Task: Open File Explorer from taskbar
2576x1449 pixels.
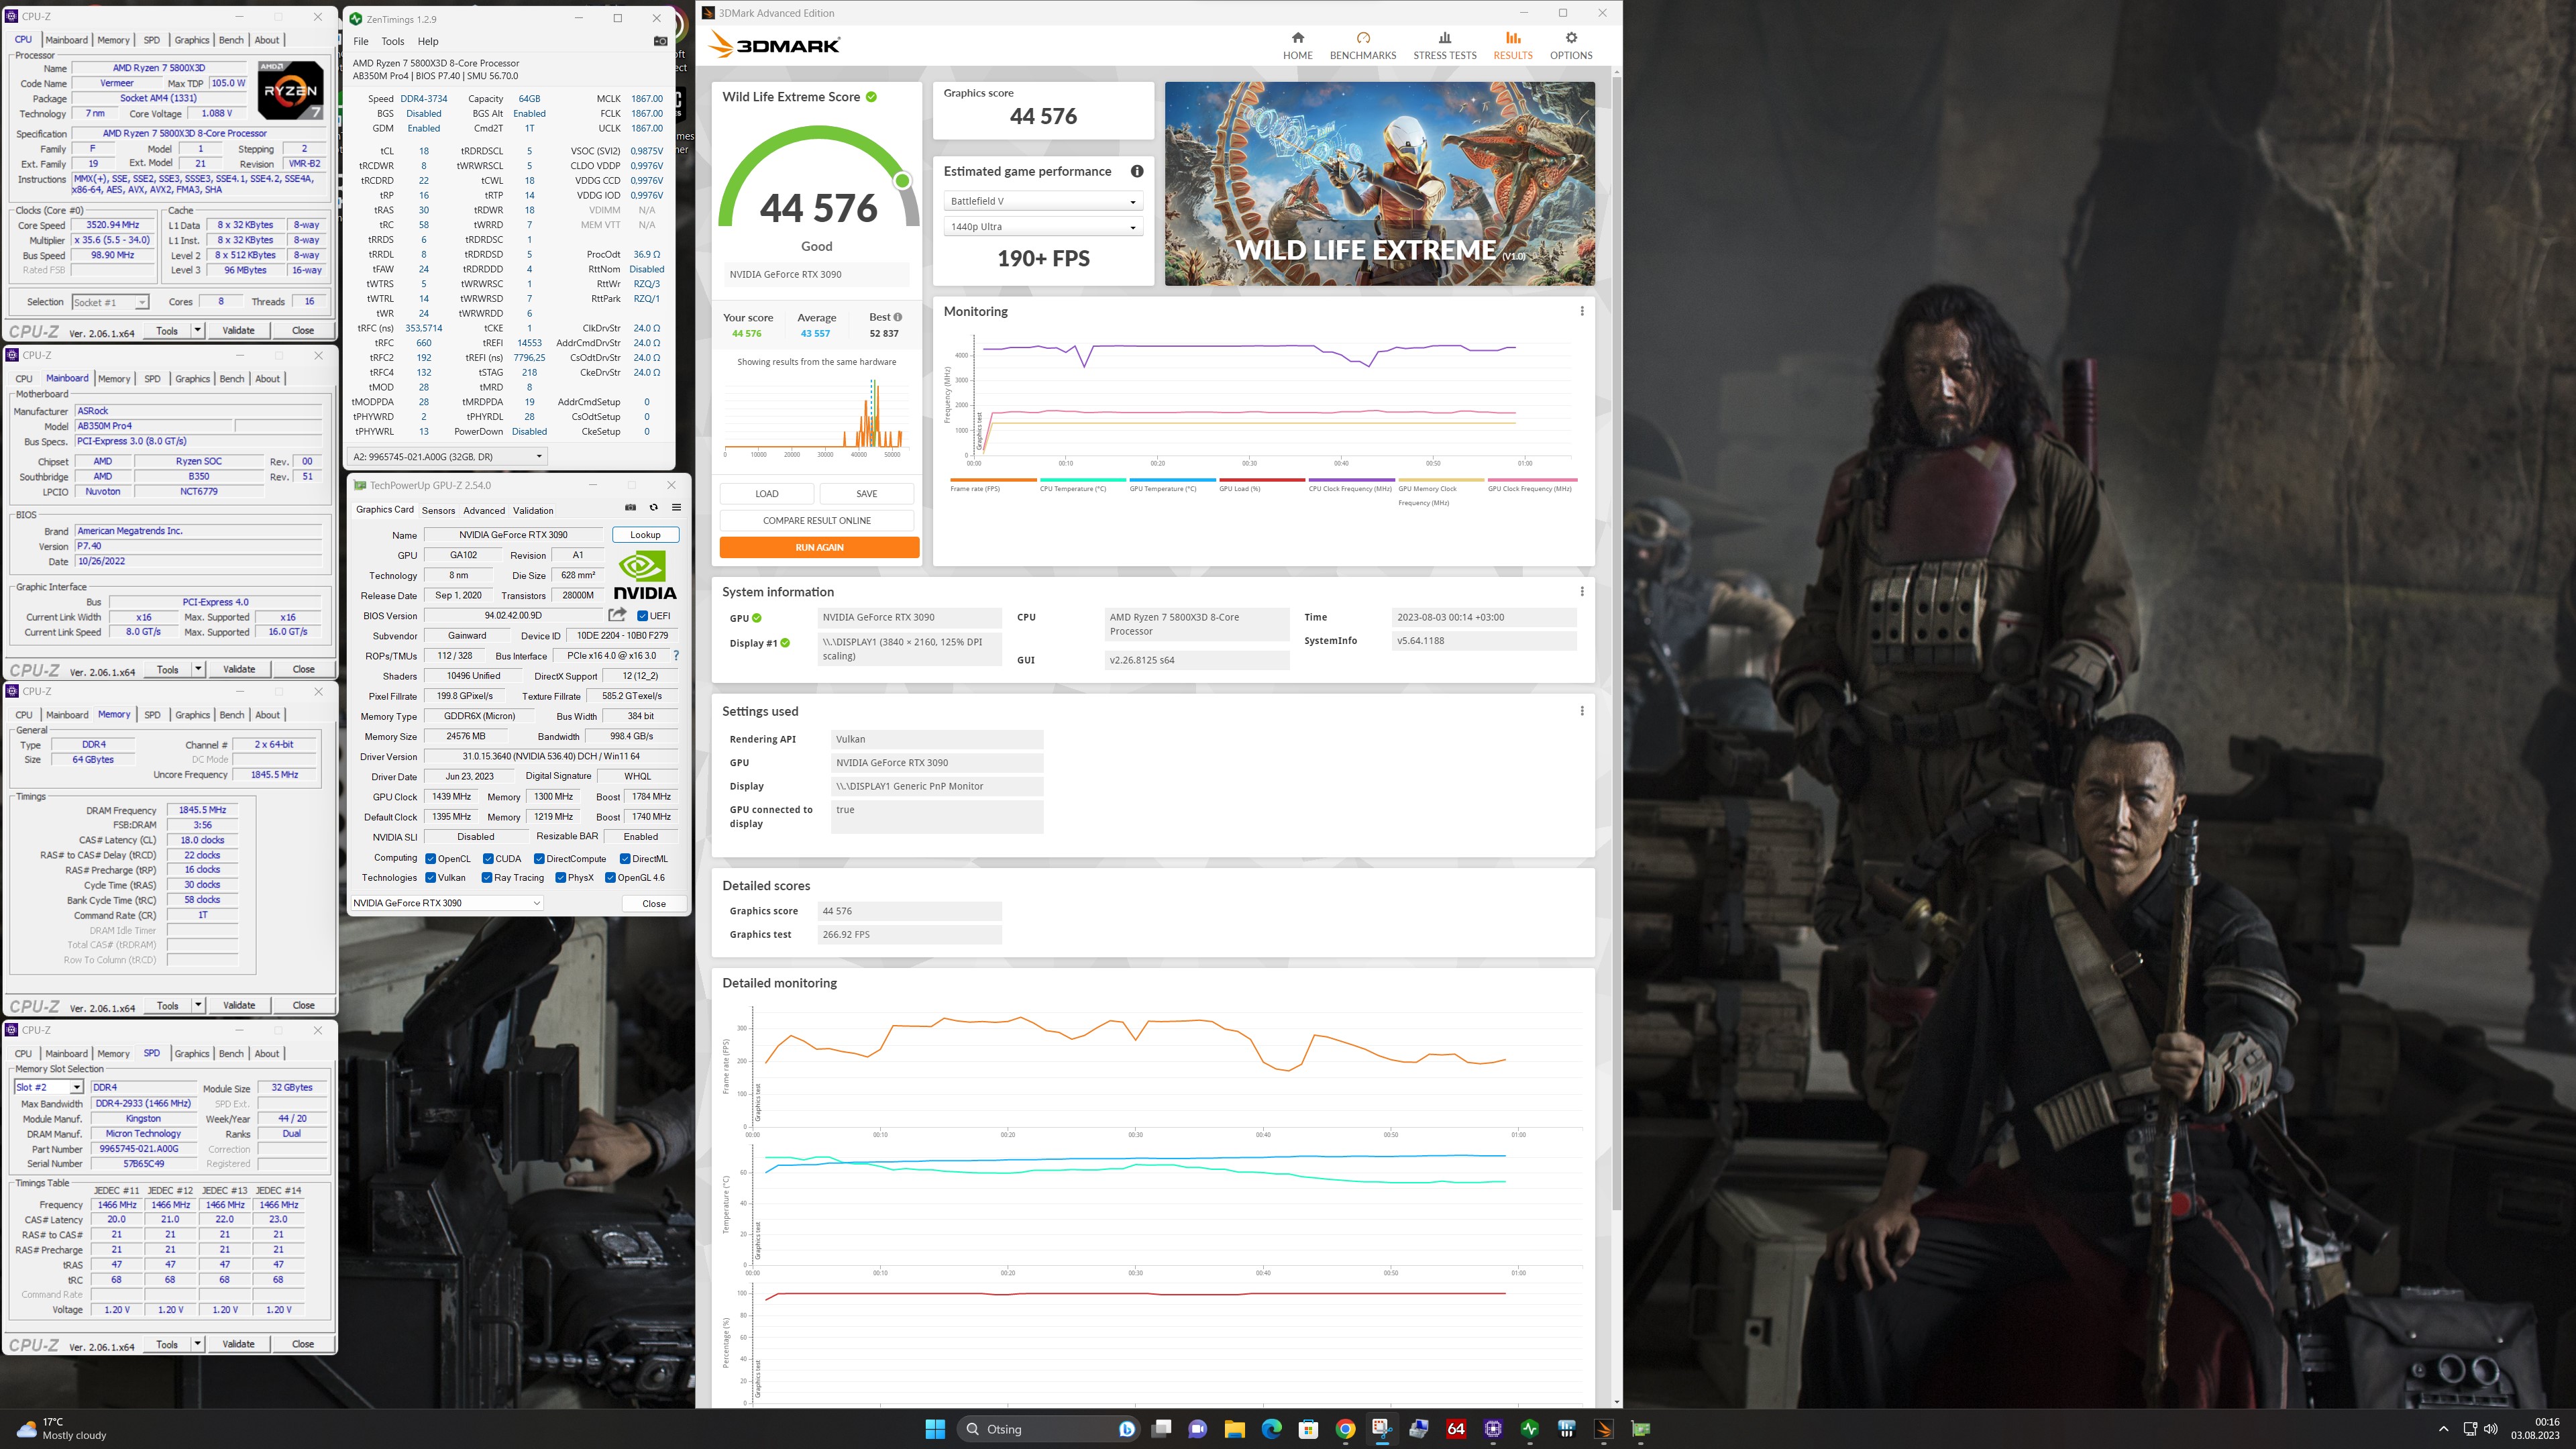Action: point(1234,1429)
